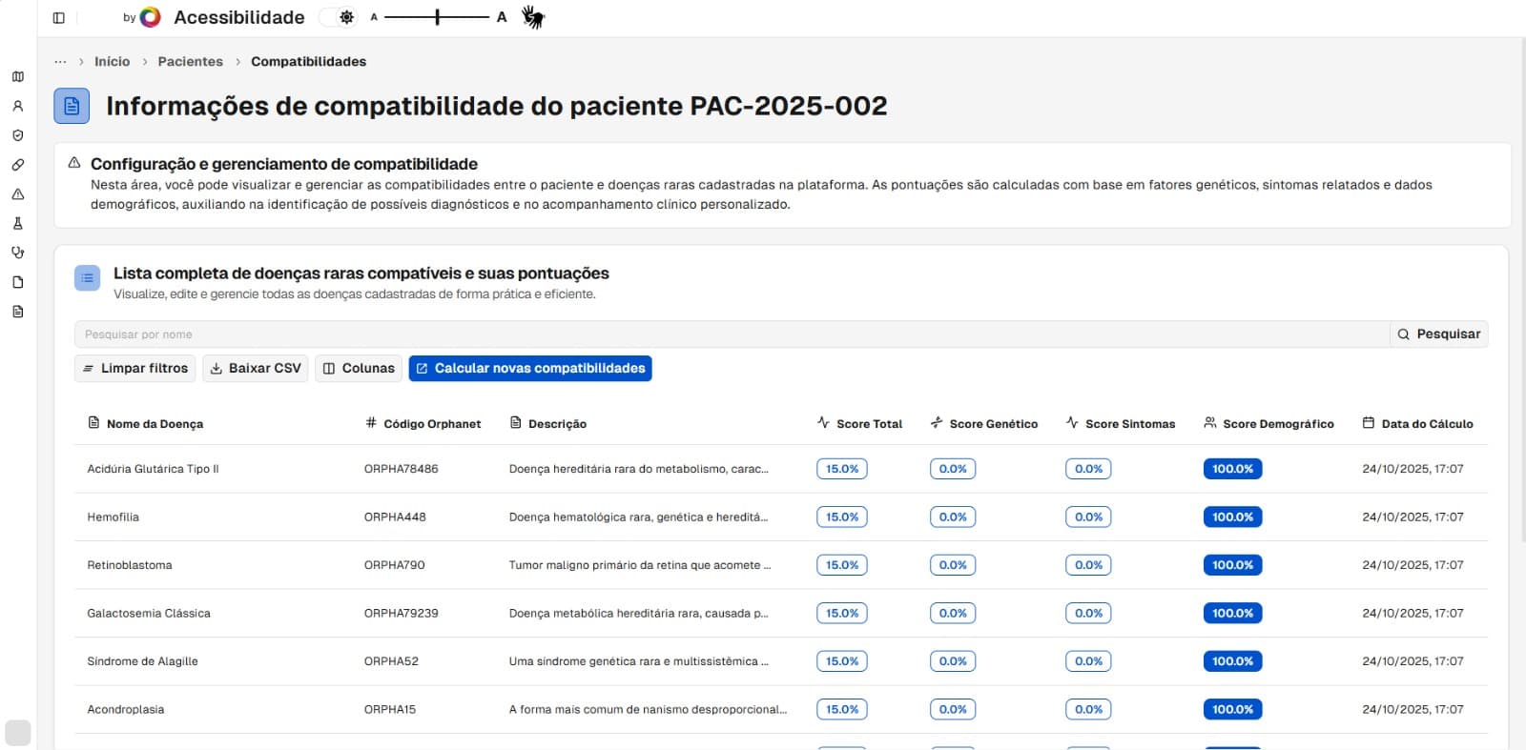Click the Limpar filtros button
Screen dimensions: 1526x750
tap(134, 369)
